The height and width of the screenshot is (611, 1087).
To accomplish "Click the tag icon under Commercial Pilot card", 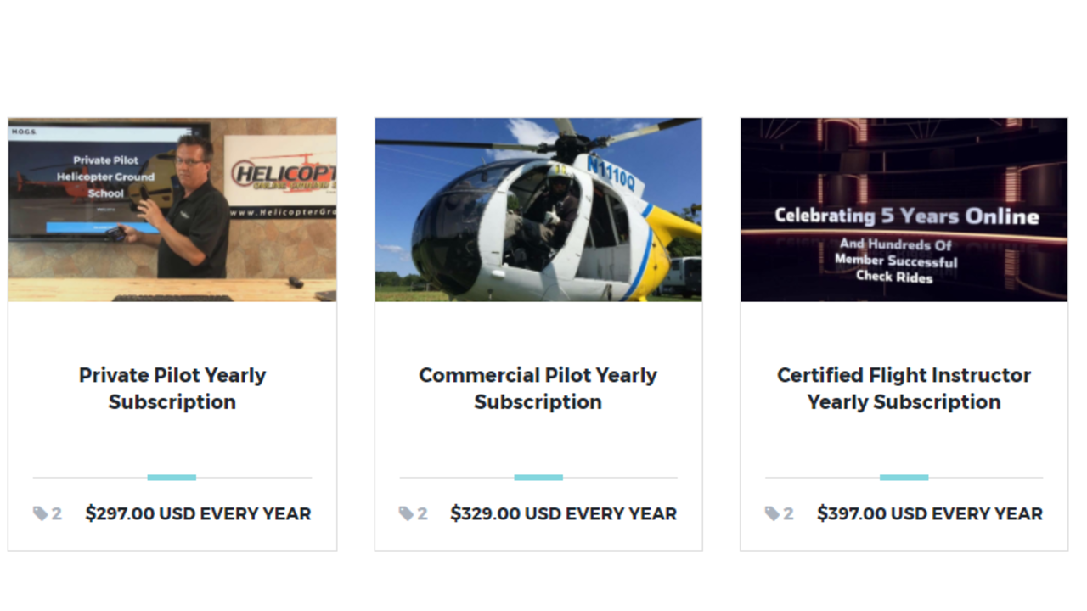I will point(406,513).
